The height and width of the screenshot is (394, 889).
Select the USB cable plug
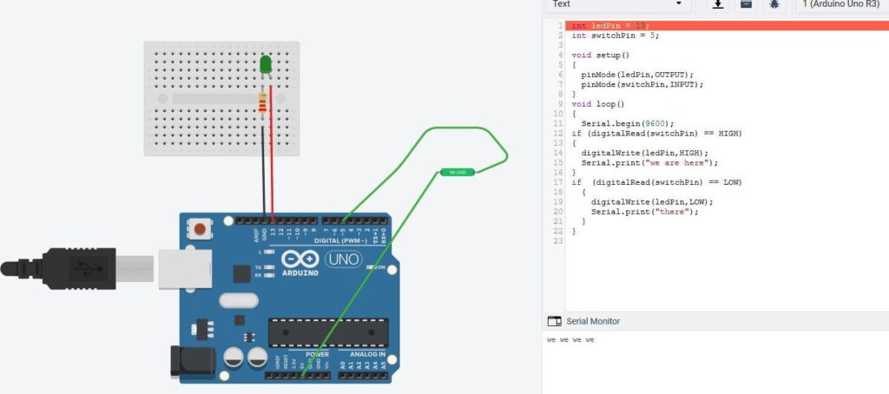(77, 268)
